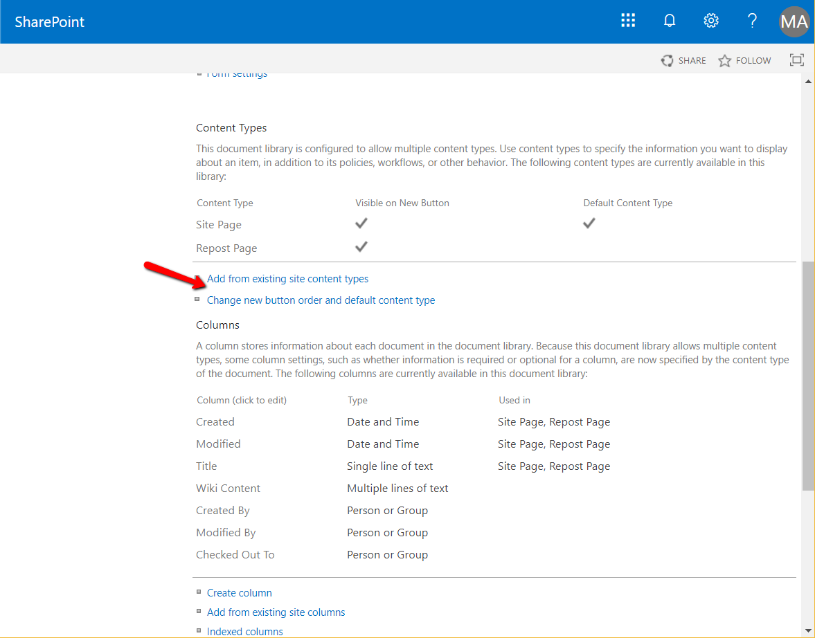Open Add from existing site content types
Image resolution: width=815 pixels, height=638 pixels.
tap(287, 278)
